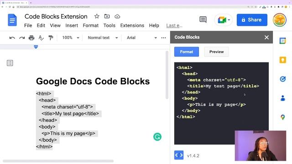292x164 pixels.
Task: Open a new browser tab
Action: pyautogui.click(x=31, y=3)
